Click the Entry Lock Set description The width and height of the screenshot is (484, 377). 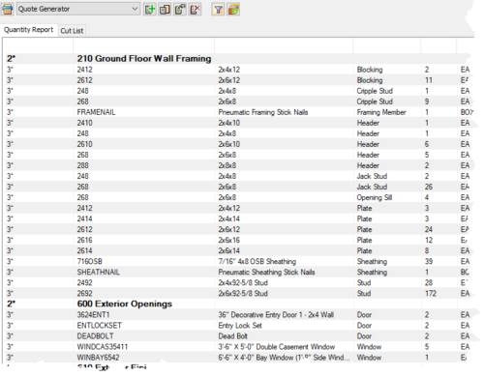240,325
